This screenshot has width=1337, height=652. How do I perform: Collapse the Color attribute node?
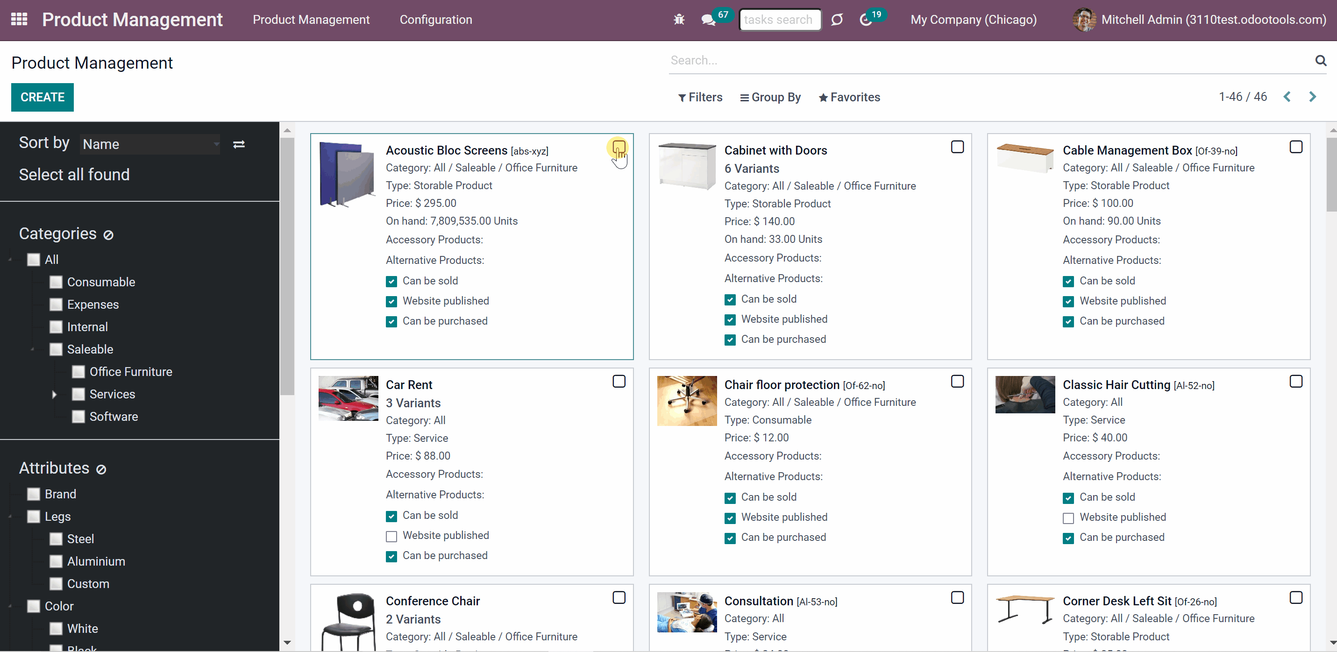[x=10, y=606]
